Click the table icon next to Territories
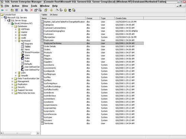The height and width of the screenshot is (139, 186). [42, 123]
